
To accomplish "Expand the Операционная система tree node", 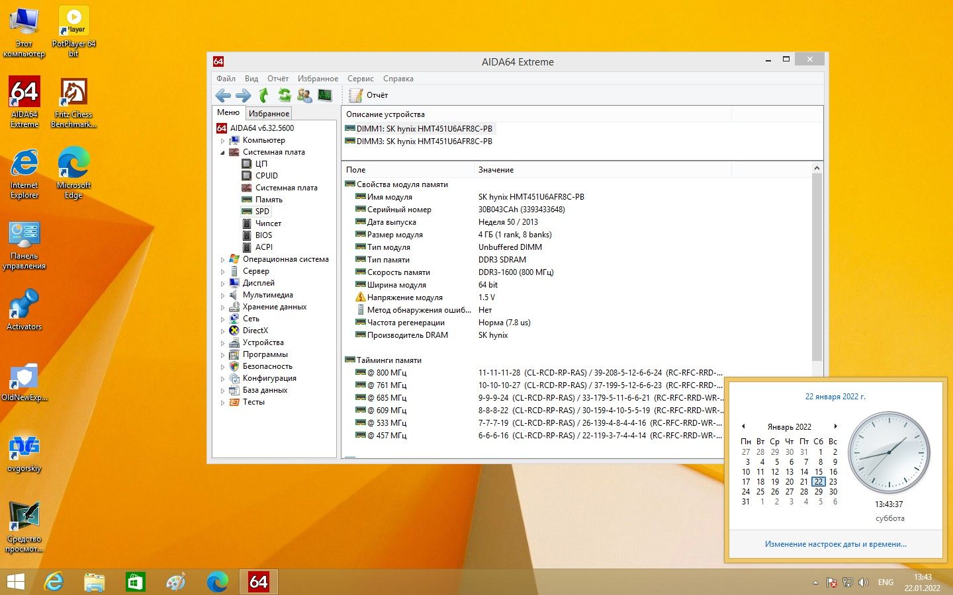I will coord(222,260).
